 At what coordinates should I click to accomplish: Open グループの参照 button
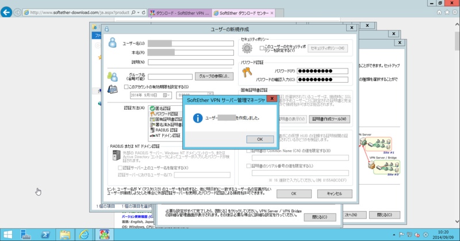click(x=214, y=76)
